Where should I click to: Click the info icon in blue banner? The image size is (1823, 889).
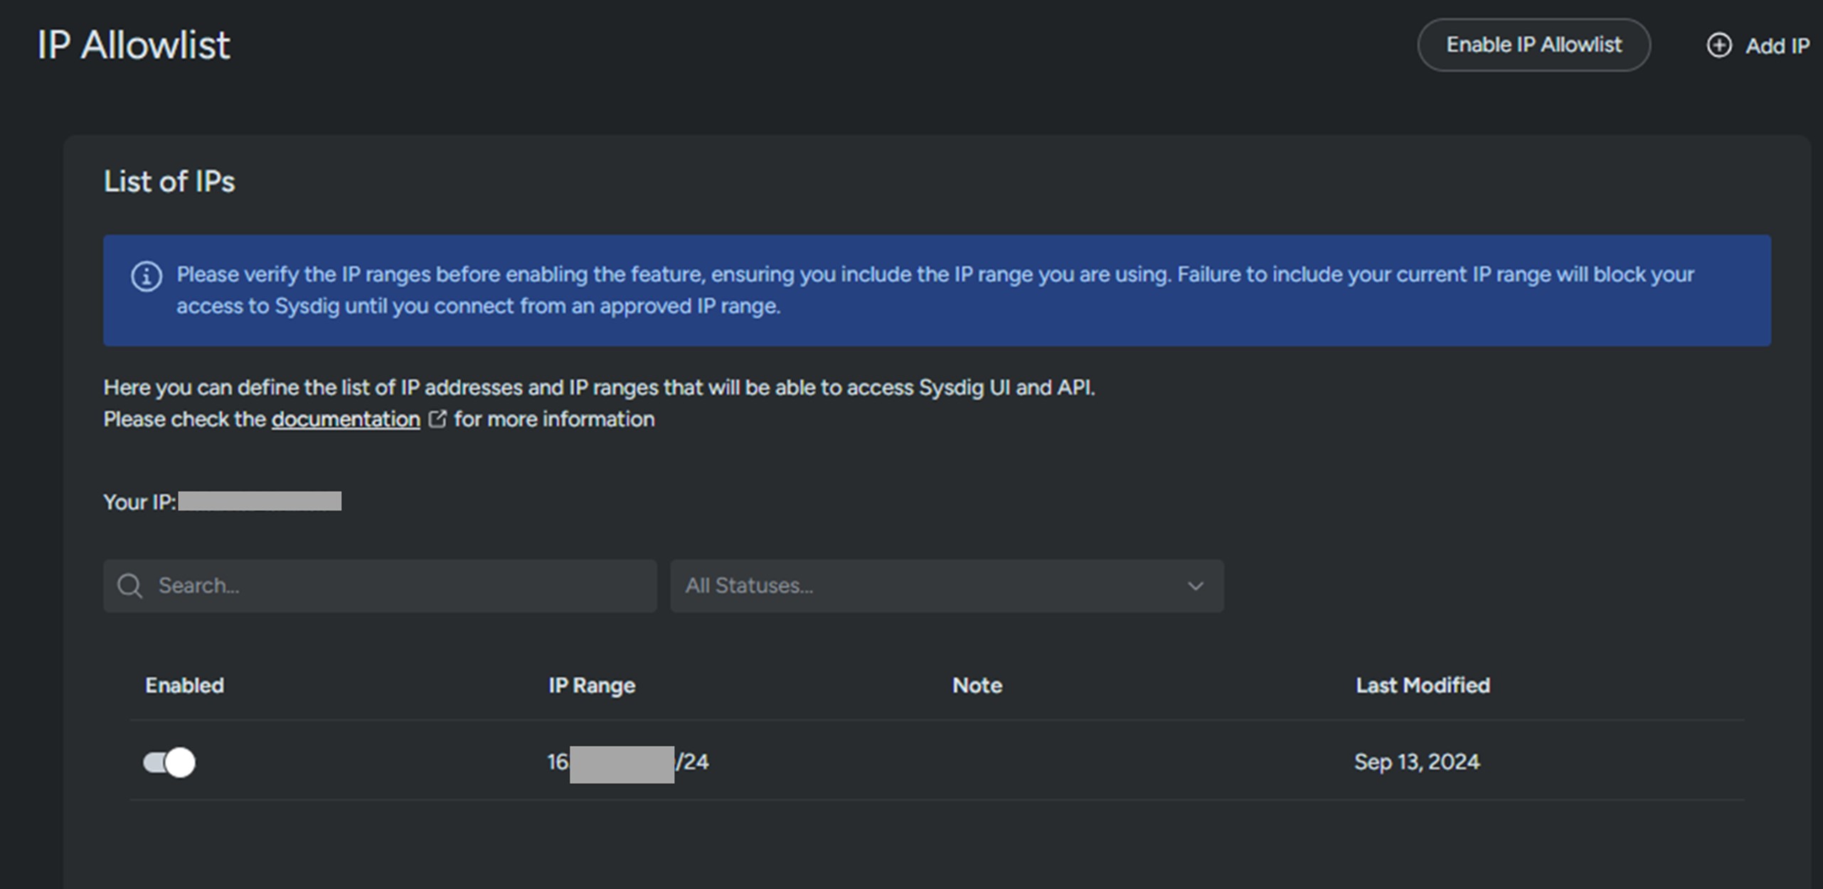147,276
